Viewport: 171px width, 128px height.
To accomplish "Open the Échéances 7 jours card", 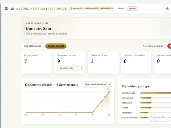I will (103, 63).
